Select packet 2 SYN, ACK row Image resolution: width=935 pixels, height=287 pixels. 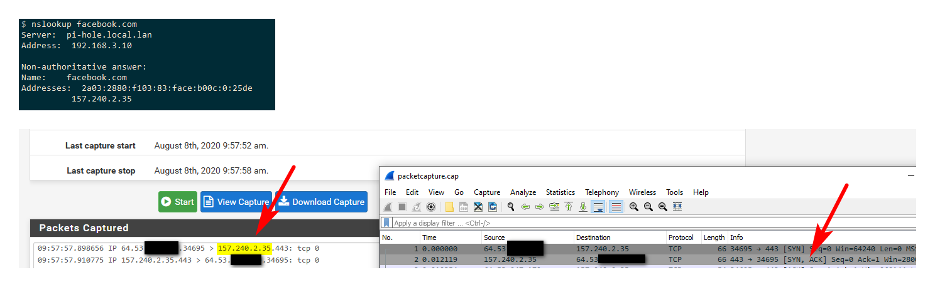pos(648,259)
